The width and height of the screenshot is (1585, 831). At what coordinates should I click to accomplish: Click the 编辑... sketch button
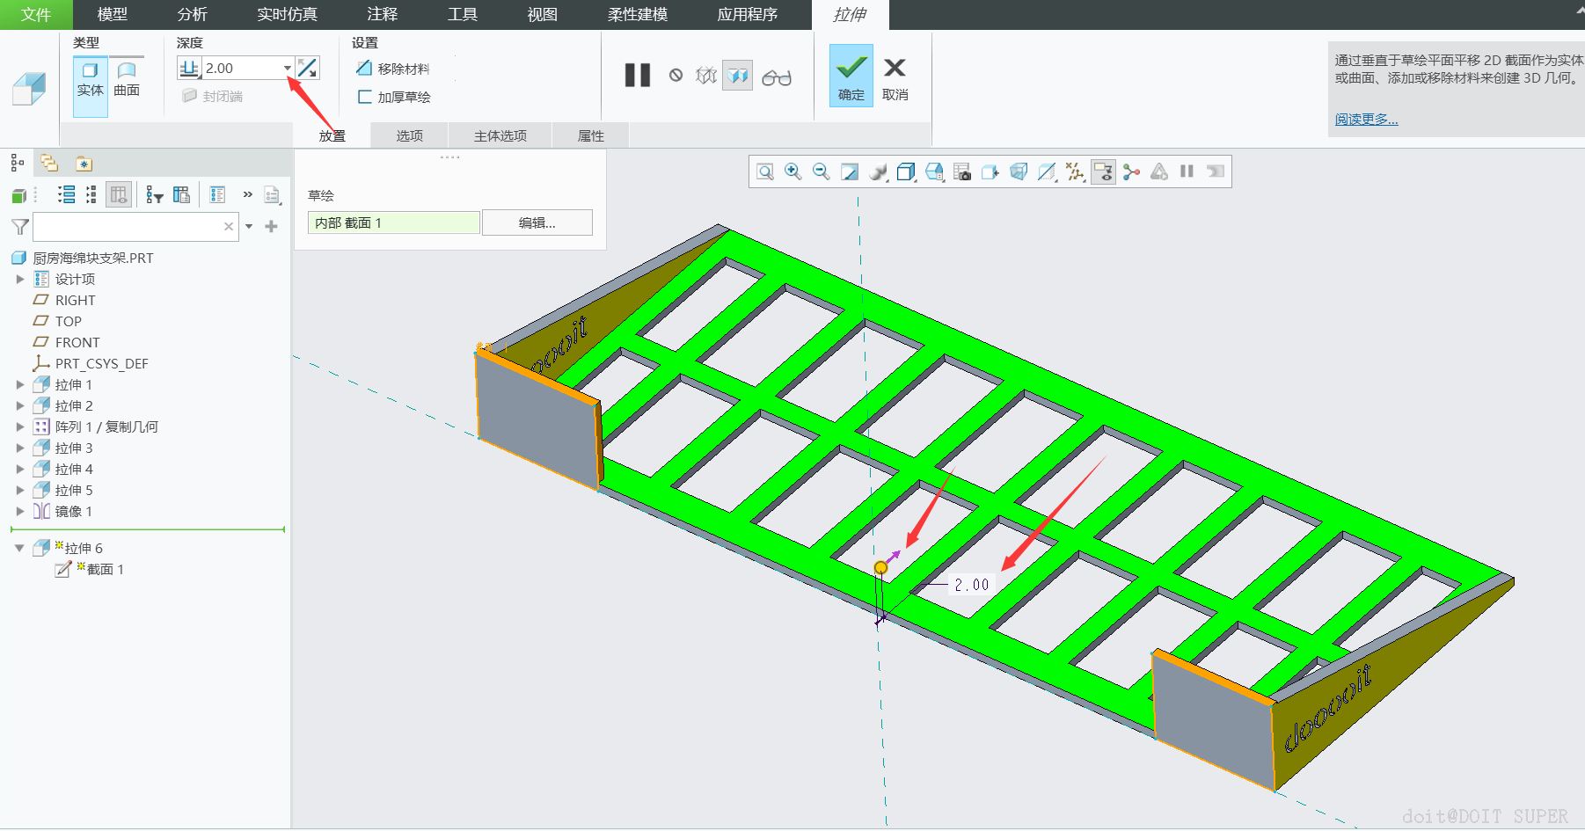pyautogui.click(x=537, y=222)
